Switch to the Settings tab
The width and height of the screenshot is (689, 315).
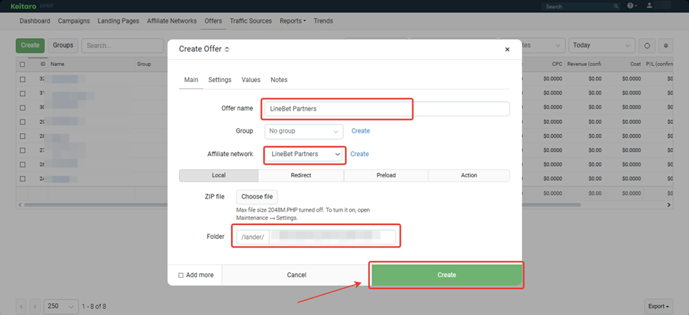220,80
